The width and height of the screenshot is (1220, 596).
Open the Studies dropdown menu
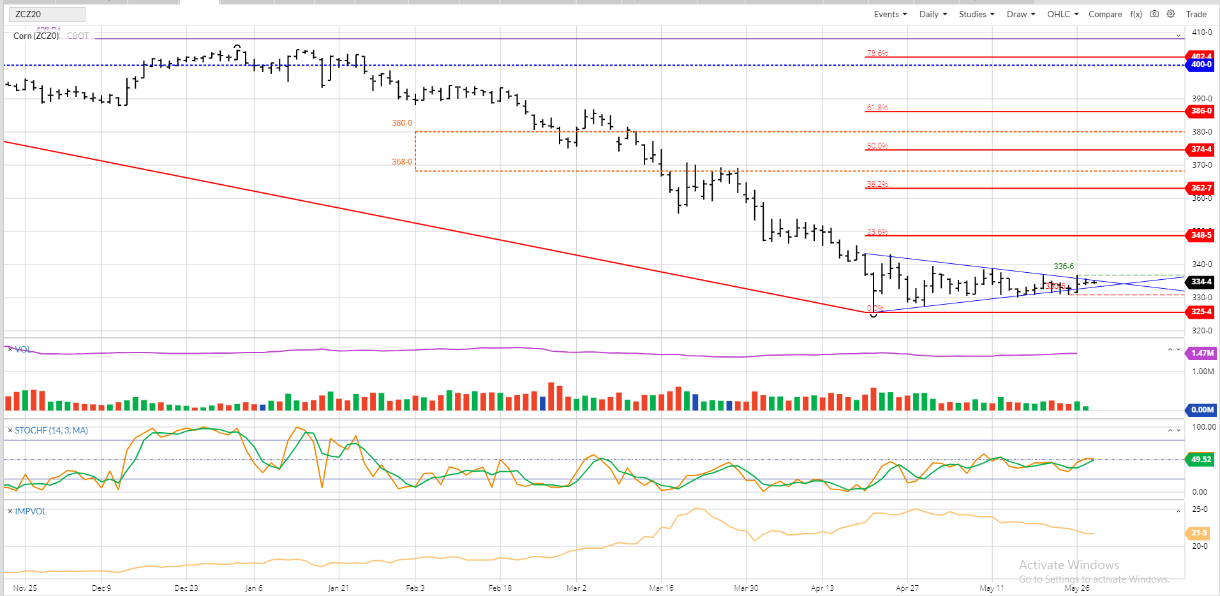coord(976,14)
